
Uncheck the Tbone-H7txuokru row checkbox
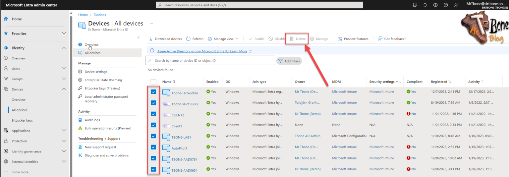pyautogui.click(x=153, y=92)
